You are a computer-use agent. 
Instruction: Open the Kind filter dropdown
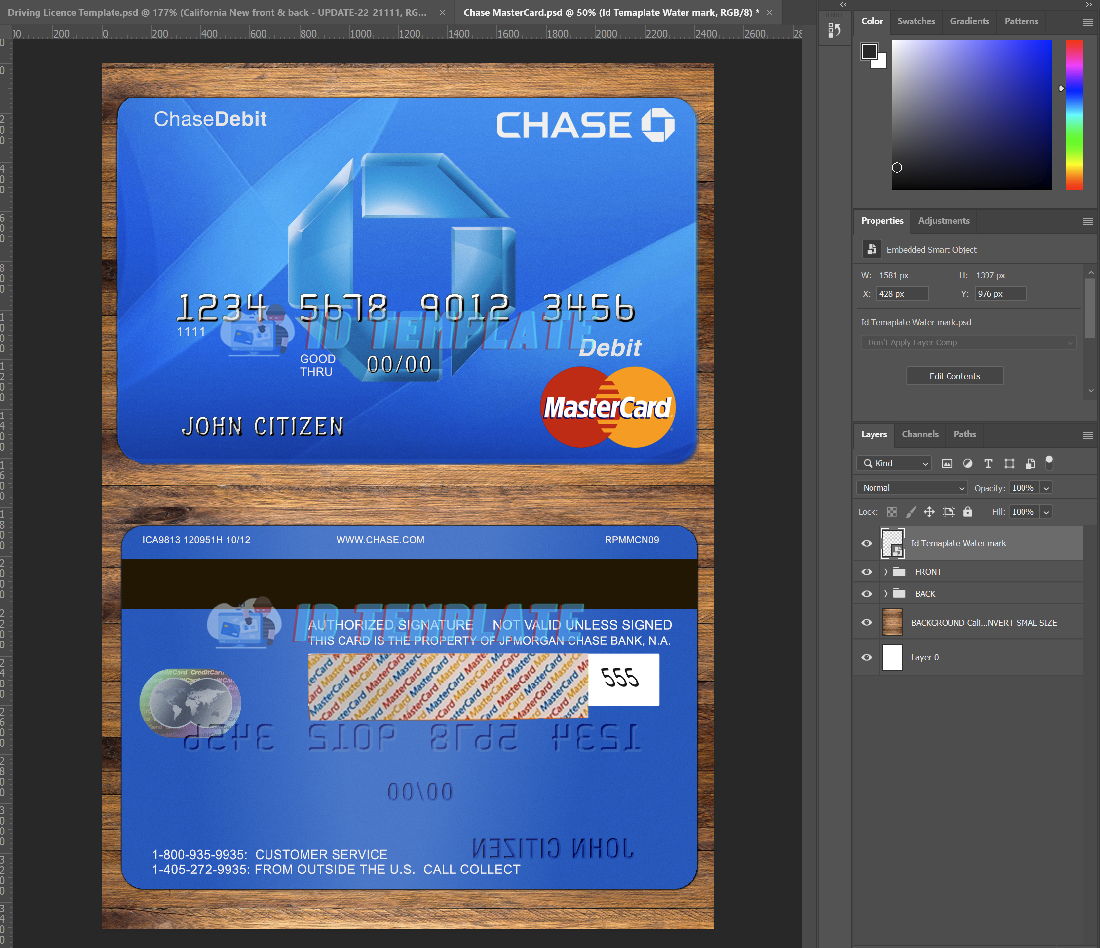tap(894, 463)
